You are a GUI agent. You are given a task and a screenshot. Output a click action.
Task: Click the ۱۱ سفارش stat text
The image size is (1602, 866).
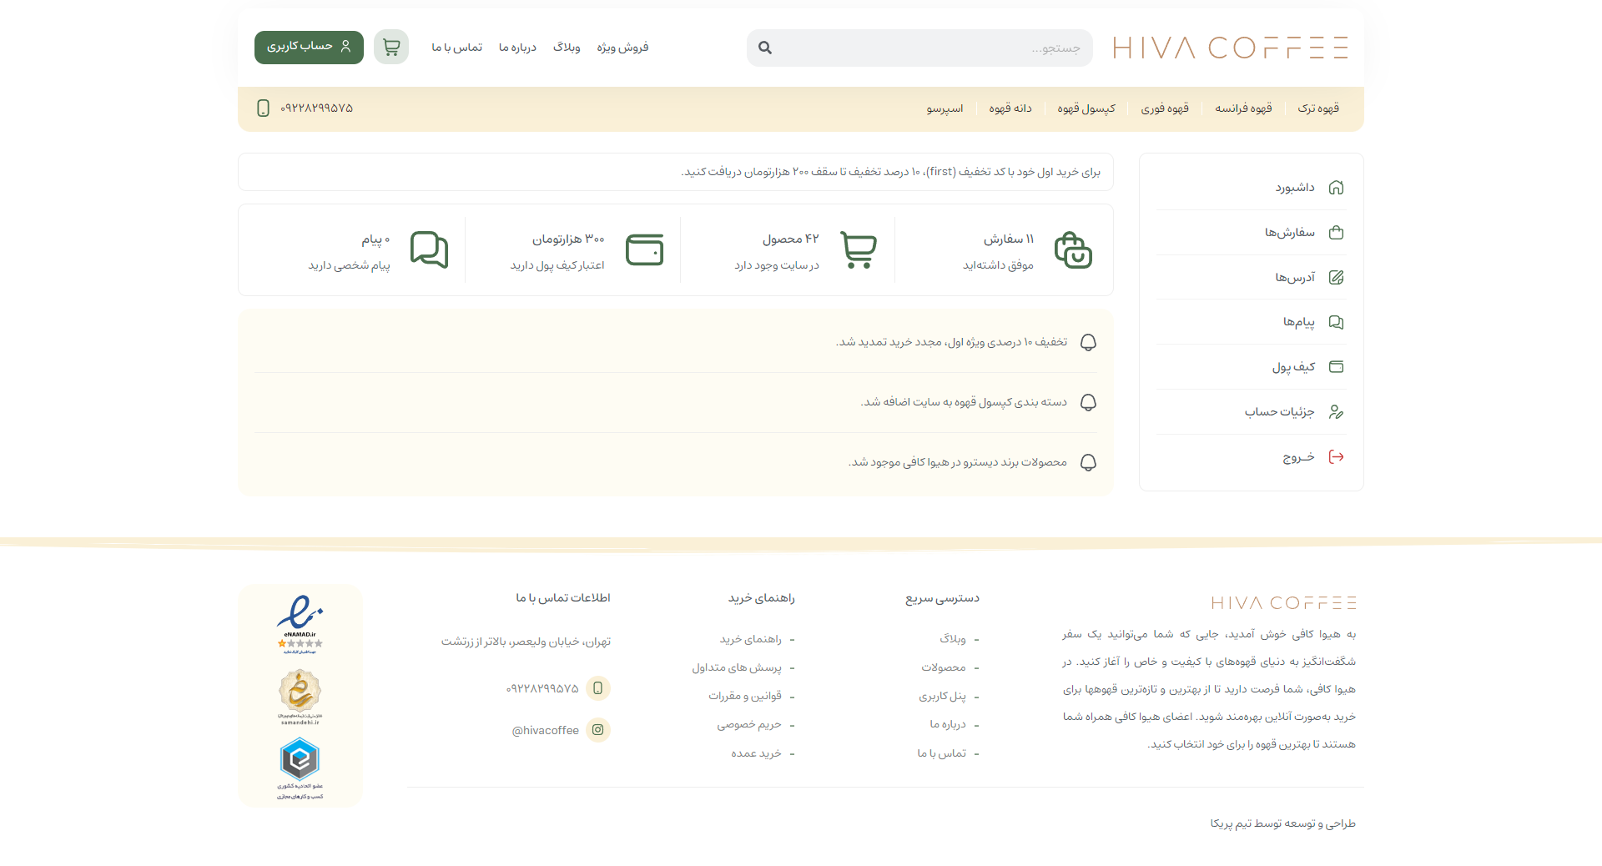pos(1009,239)
